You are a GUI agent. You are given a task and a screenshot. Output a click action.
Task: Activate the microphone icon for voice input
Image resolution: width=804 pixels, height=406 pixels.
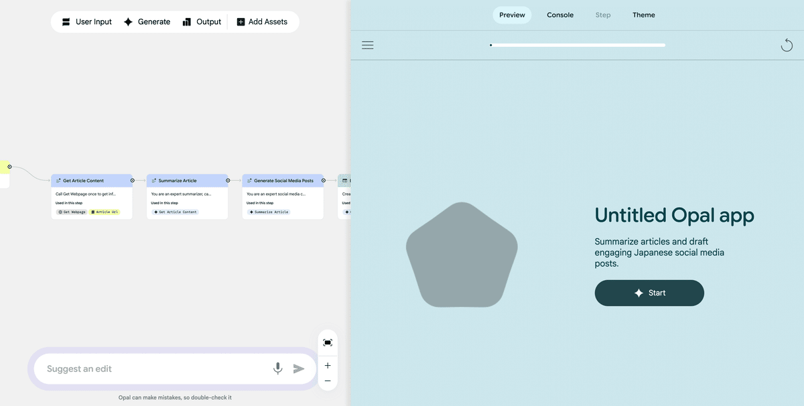277,368
